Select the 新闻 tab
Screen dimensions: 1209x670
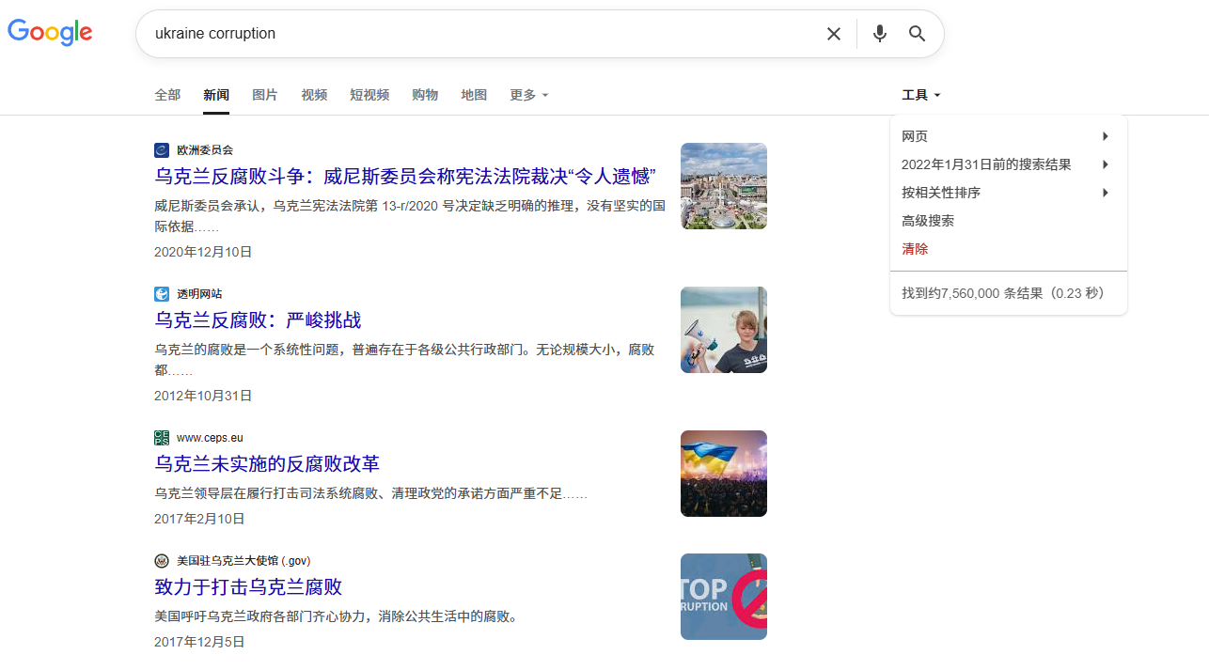click(x=216, y=95)
